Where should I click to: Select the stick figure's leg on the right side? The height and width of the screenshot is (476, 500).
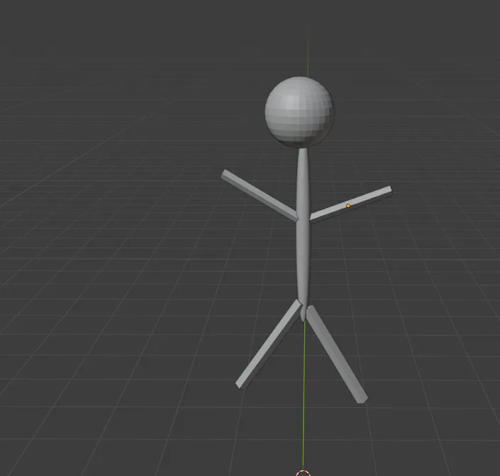tap(337, 354)
